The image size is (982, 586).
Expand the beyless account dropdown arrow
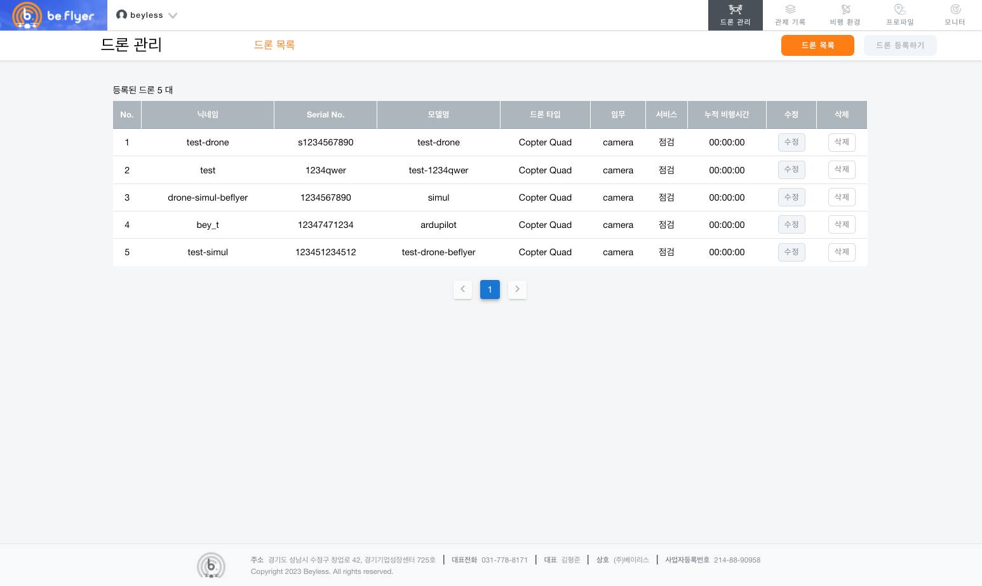click(x=173, y=15)
